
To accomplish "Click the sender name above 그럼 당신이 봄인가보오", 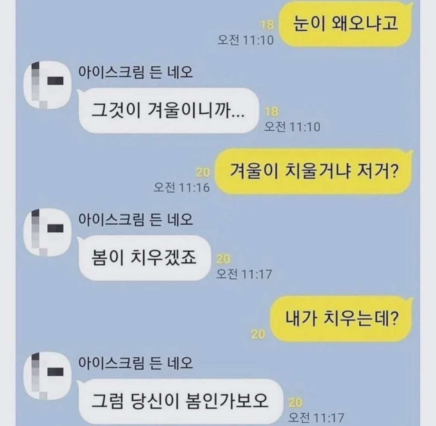I will [x=135, y=363].
